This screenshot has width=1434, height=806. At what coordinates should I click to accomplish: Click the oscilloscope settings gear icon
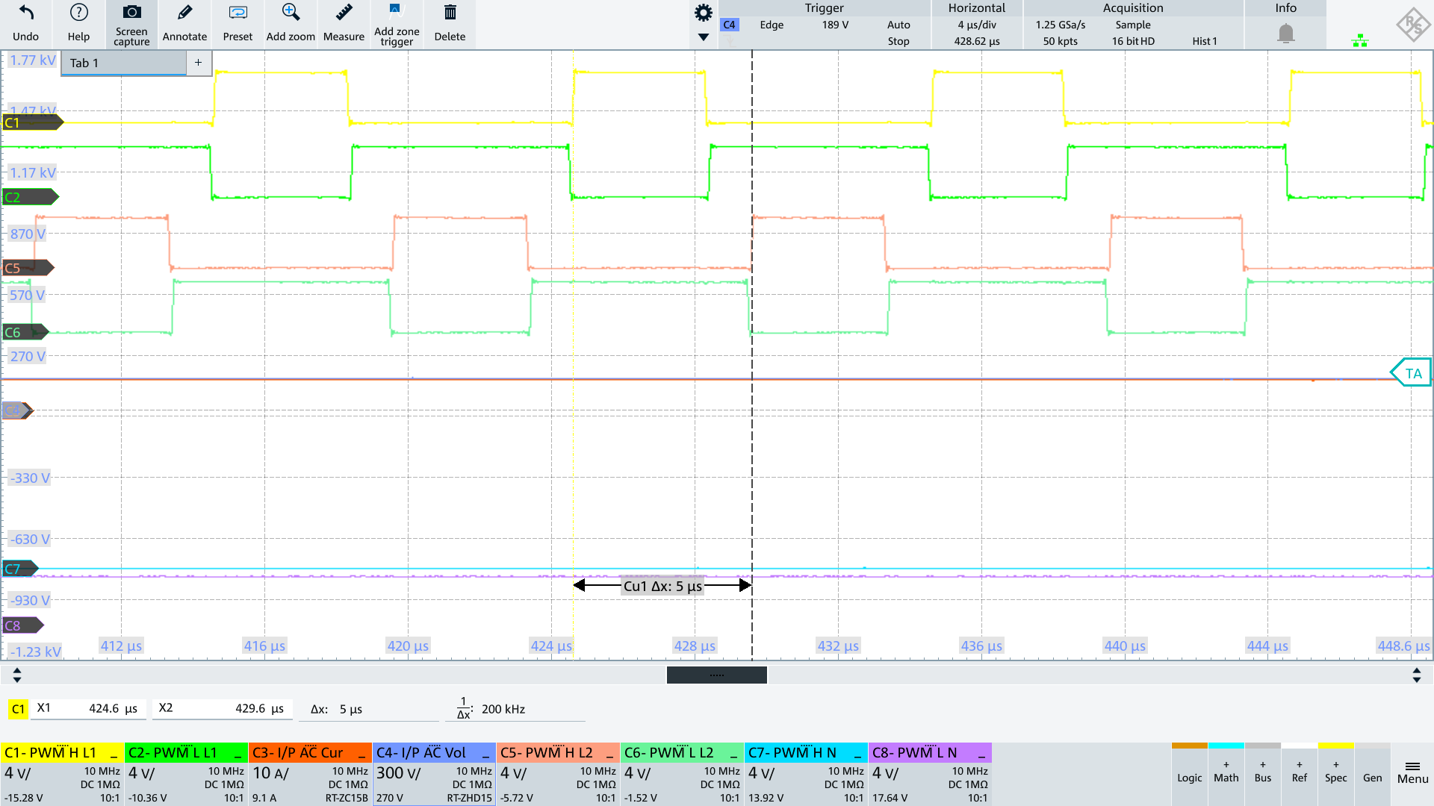(704, 12)
